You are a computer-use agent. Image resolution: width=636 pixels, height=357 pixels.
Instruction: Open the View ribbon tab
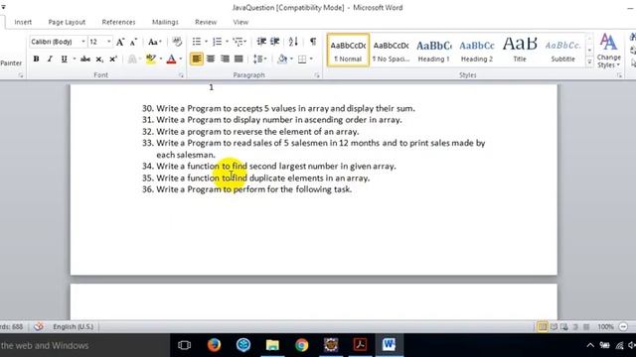coord(240,22)
